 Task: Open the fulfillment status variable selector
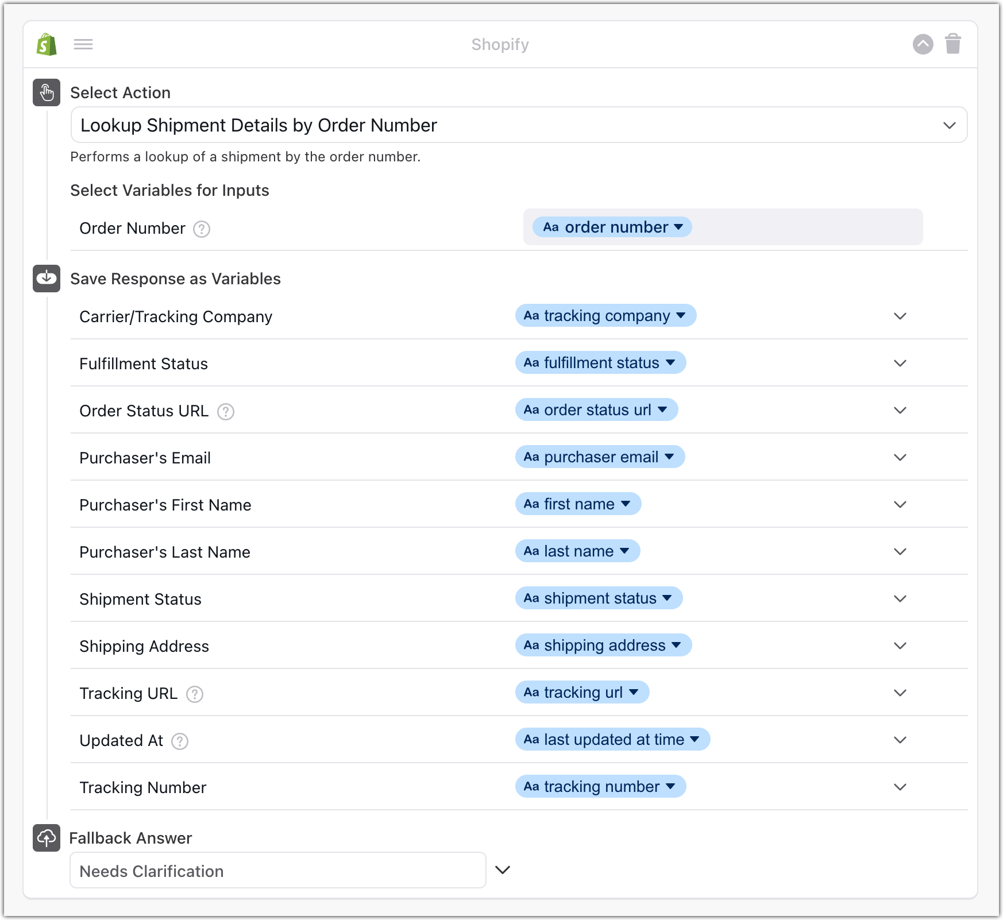pyautogui.click(x=600, y=363)
